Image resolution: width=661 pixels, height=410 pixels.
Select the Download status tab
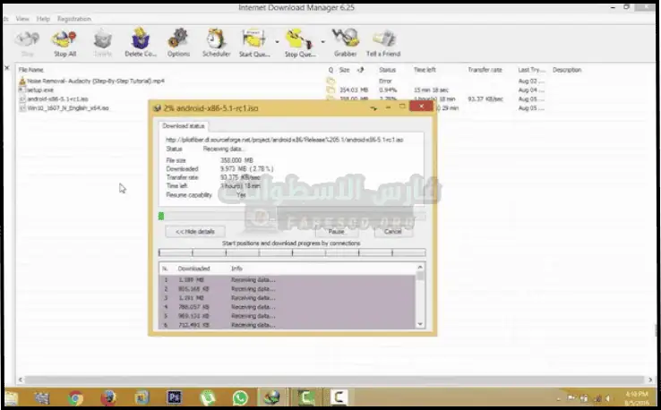point(185,126)
